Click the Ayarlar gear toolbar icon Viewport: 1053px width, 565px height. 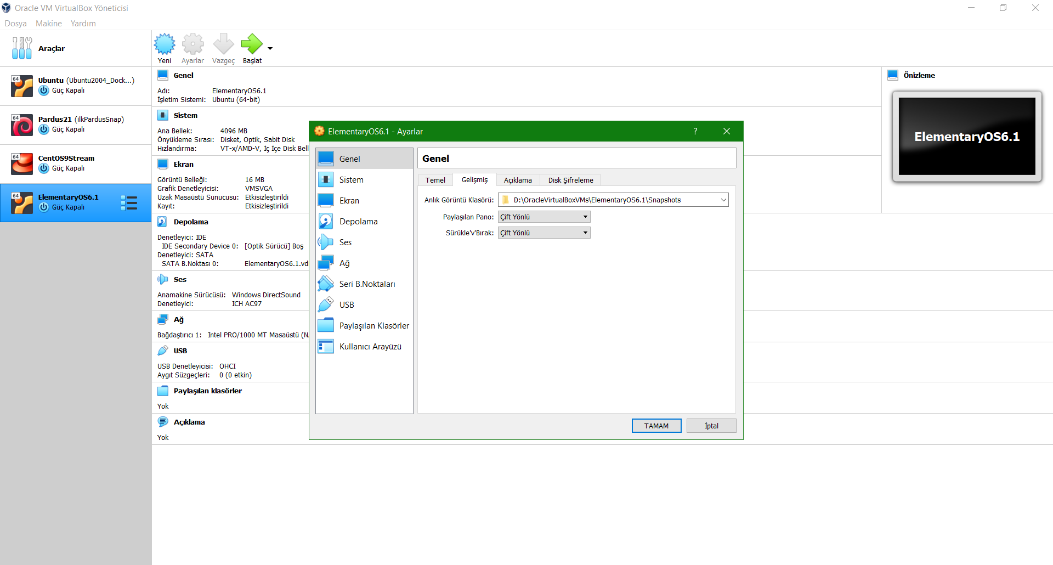coord(193,44)
